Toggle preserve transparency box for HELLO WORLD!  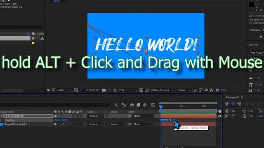(106, 116)
